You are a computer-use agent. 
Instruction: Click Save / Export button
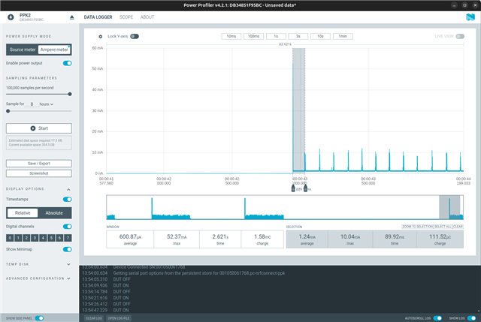point(39,164)
